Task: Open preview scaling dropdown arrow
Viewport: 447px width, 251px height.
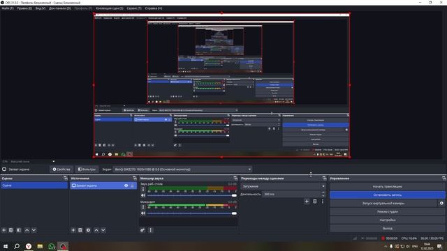Action: pyautogui.click(x=53, y=161)
